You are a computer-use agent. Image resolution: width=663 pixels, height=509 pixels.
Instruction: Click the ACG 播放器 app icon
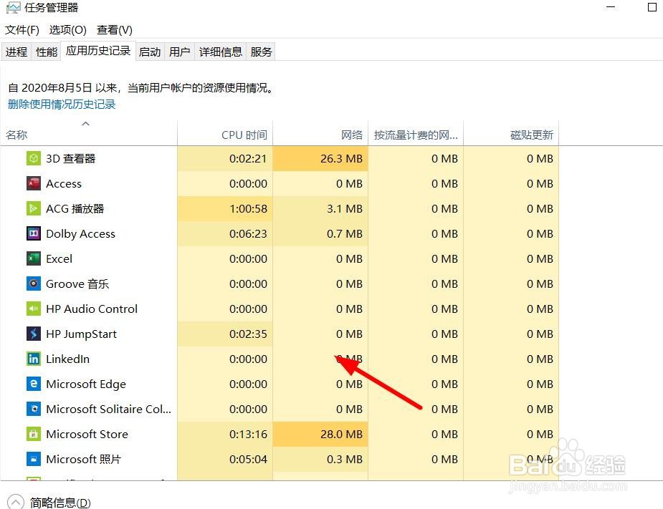point(34,208)
